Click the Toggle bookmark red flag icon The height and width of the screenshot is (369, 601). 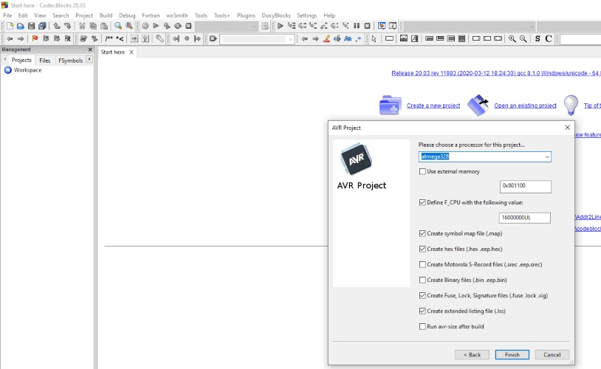point(35,38)
